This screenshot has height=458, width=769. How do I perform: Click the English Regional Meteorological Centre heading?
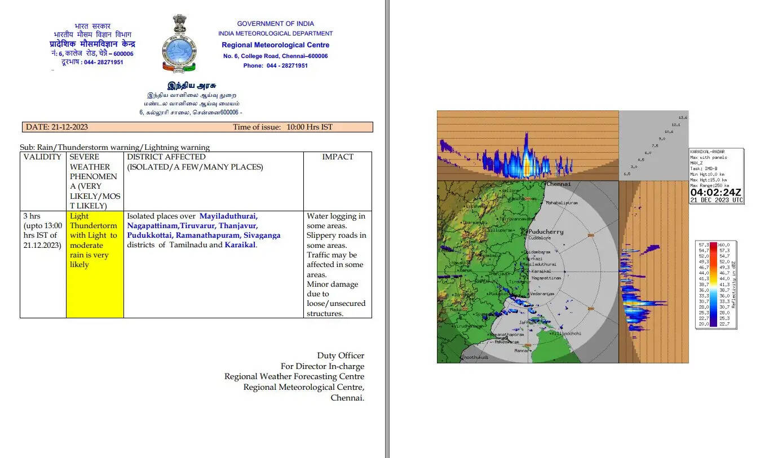(x=275, y=45)
